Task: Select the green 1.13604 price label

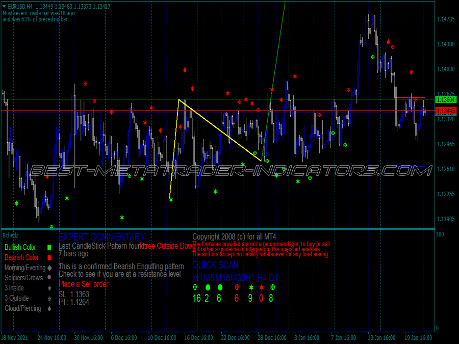Action: (x=446, y=100)
